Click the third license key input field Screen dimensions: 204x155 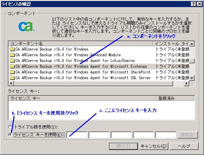[121, 135]
